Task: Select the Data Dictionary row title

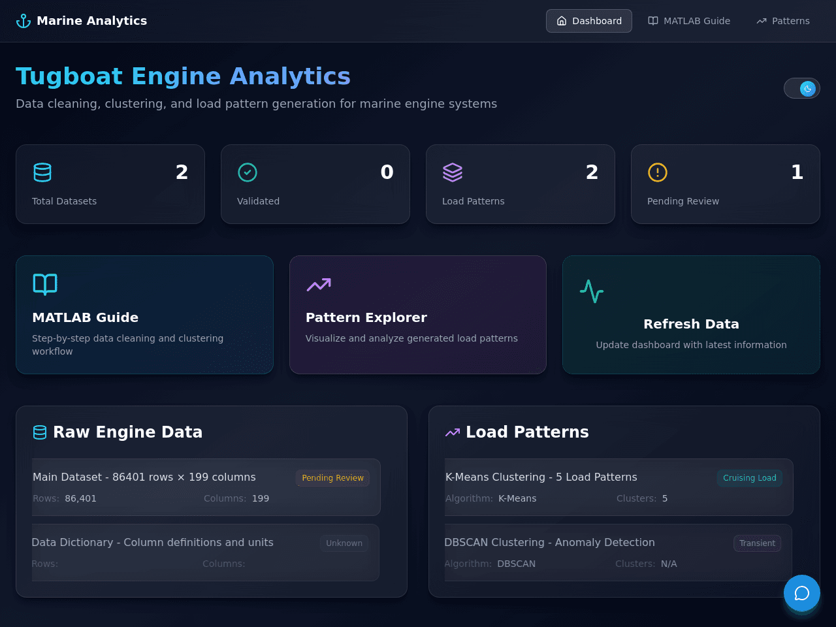Action: (152, 542)
